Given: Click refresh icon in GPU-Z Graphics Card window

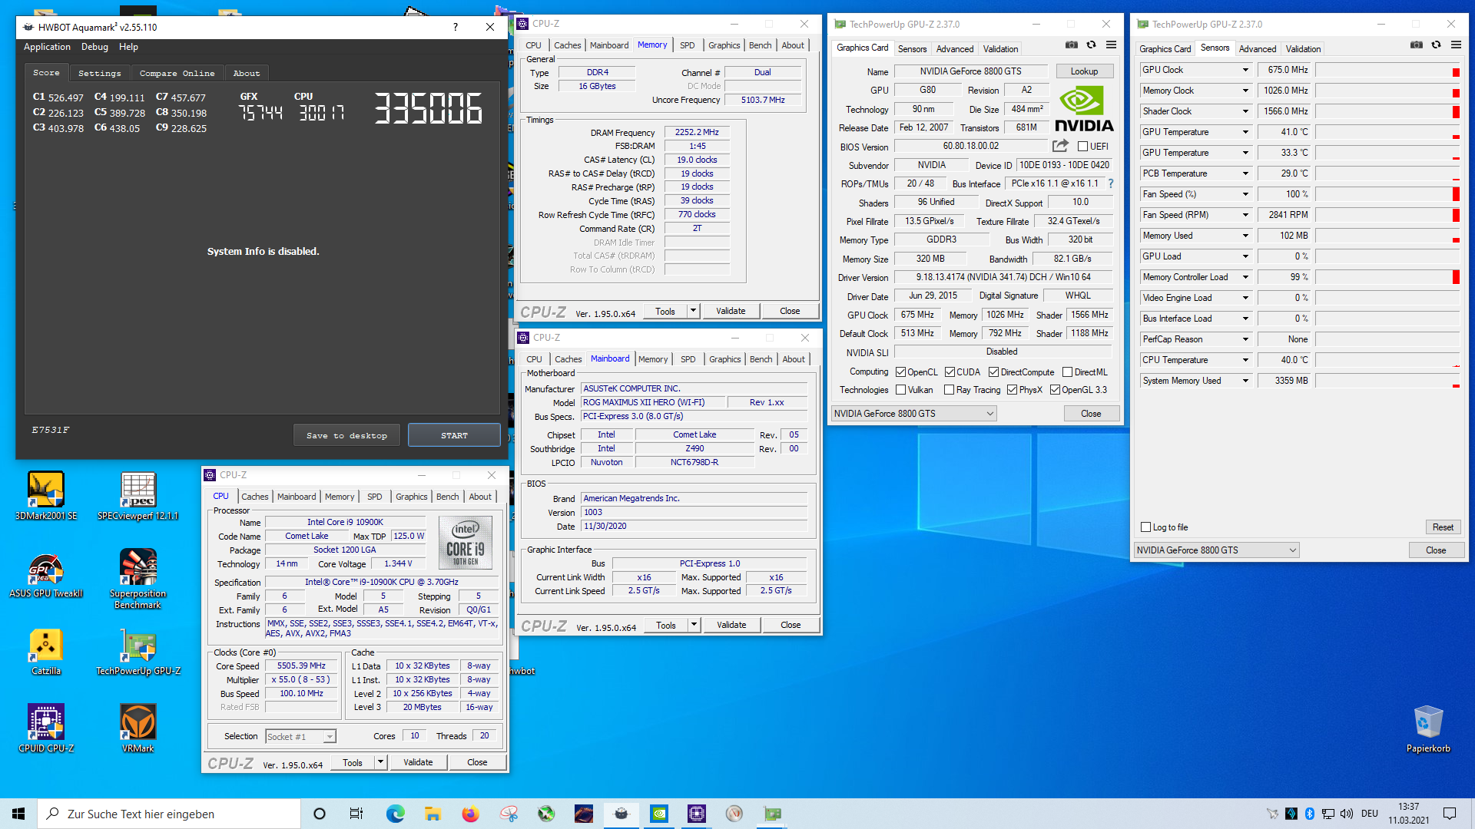Looking at the screenshot, I should point(1091,45).
